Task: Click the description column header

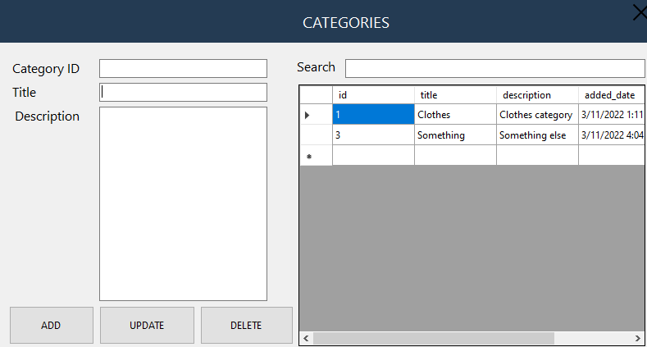Action: pos(537,95)
